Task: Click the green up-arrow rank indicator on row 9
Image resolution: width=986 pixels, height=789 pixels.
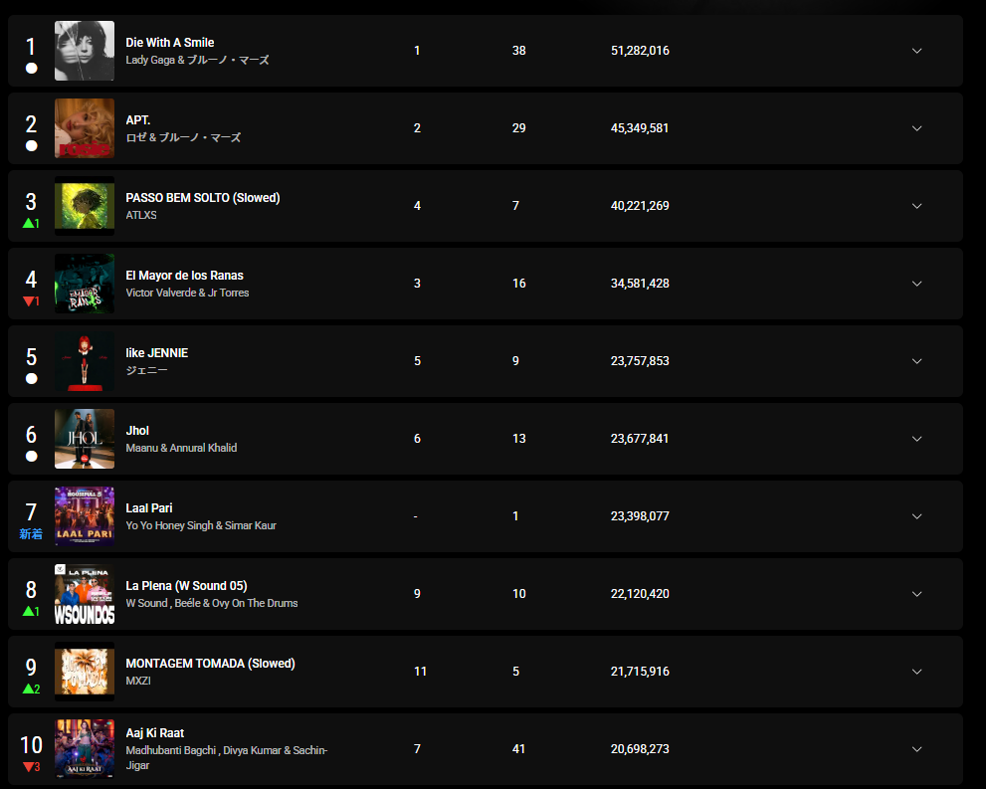Action: pyautogui.click(x=32, y=690)
